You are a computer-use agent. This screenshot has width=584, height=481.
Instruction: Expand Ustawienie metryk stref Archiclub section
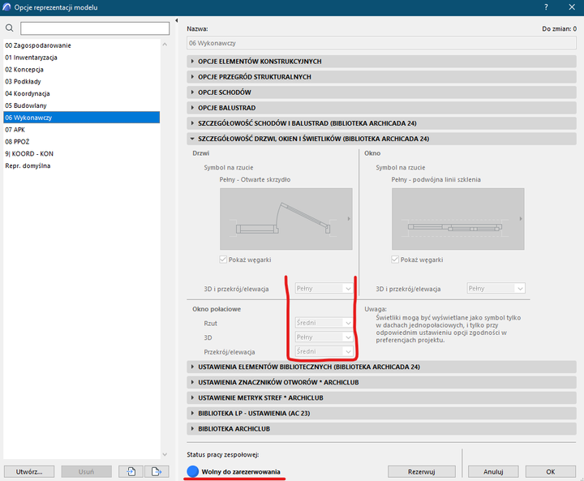click(x=381, y=398)
